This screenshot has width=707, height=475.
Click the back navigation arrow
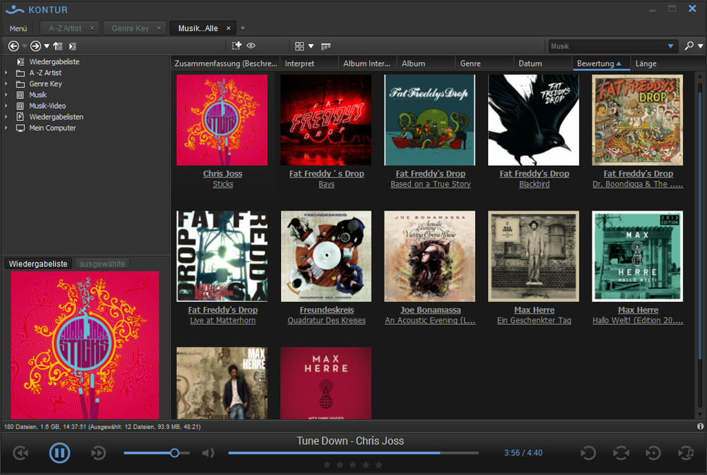click(x=14, y=46)
